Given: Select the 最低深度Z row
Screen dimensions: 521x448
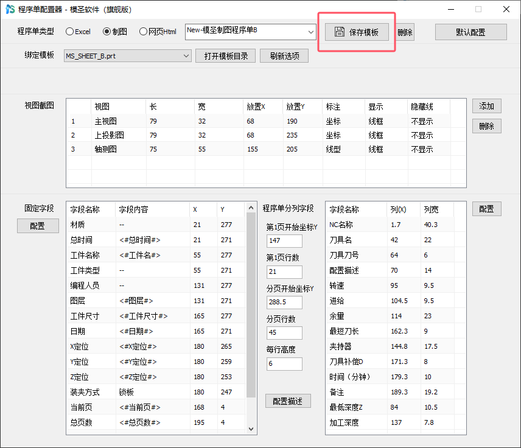Looking at the screenshot, I should pyautogui.click(x=395, y=407).
